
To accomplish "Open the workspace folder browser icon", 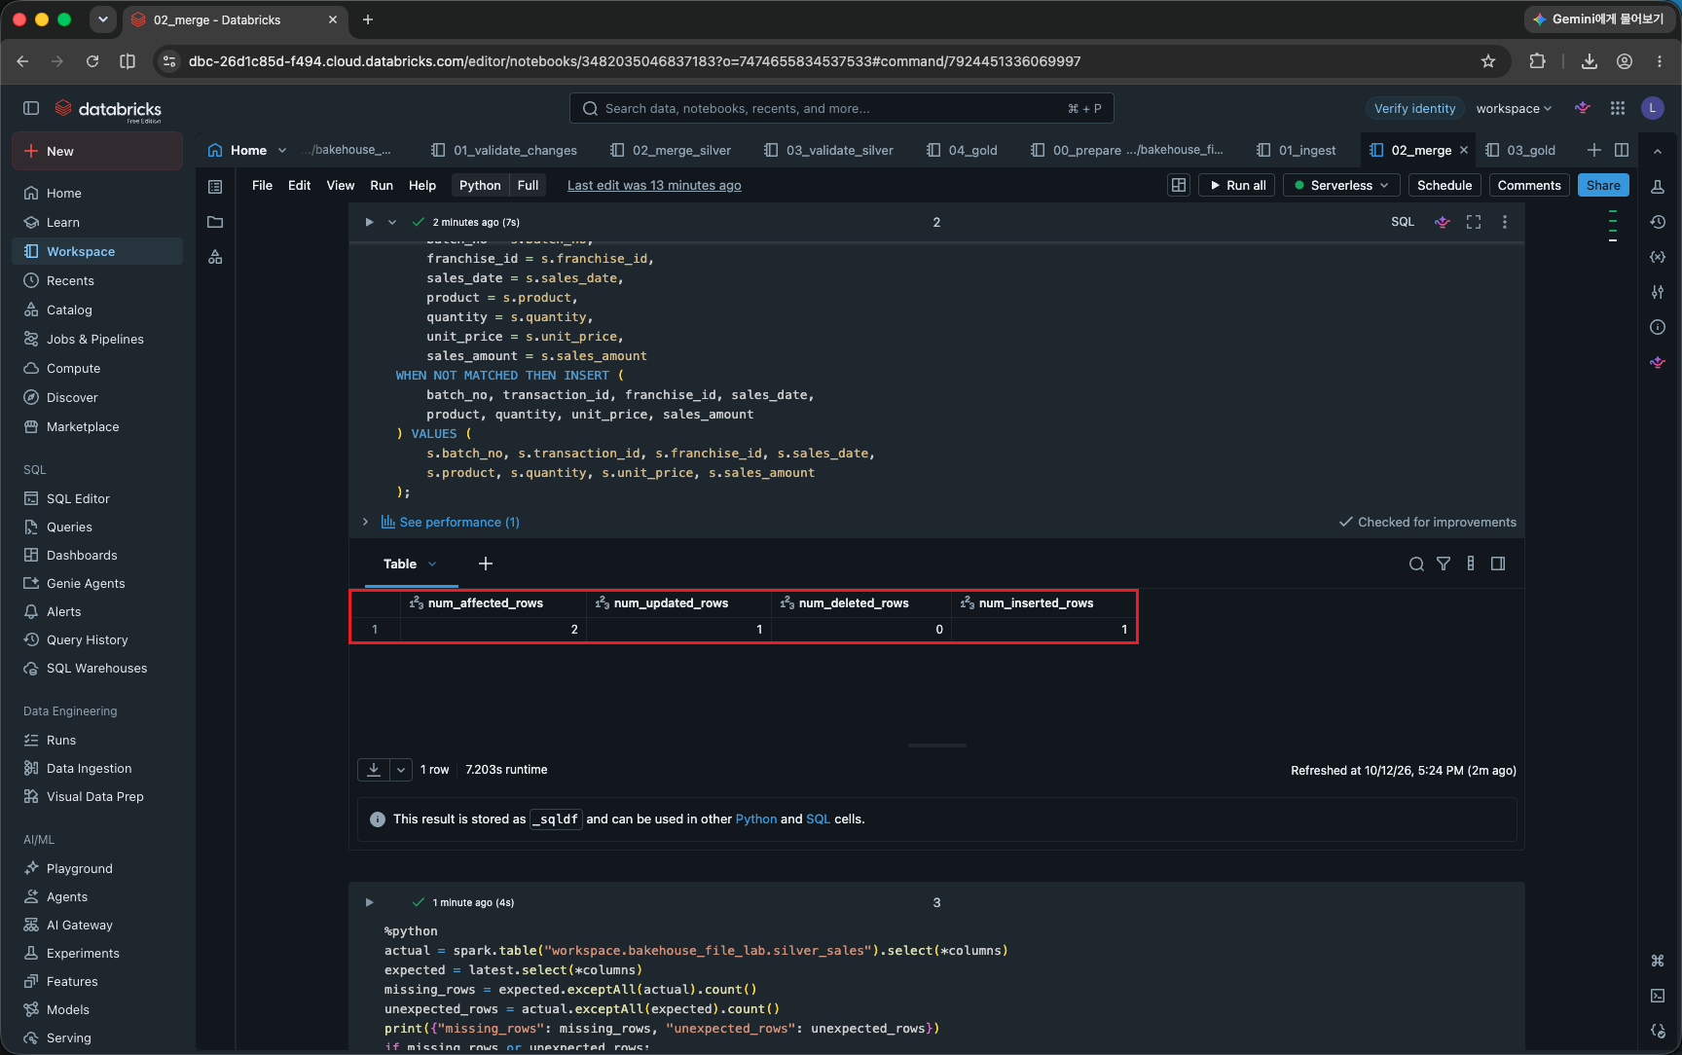I will point(215,222).
